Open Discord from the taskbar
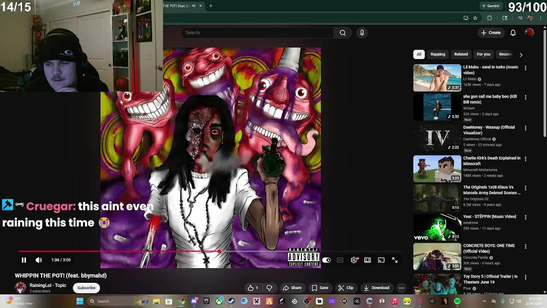 [194, 301]
